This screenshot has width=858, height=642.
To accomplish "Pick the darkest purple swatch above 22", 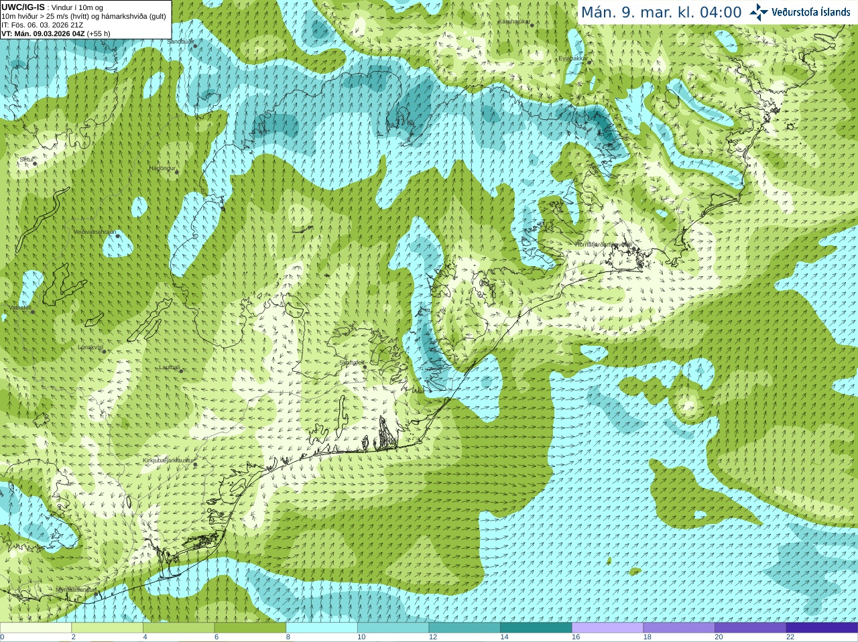I will pyautogui.click(x=822, y=628).
